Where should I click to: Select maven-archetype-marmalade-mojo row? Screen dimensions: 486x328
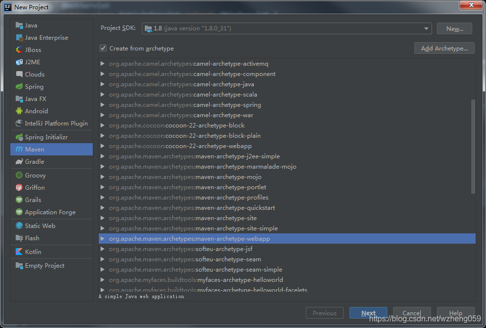pyautogui.click(x=287, y=167)
